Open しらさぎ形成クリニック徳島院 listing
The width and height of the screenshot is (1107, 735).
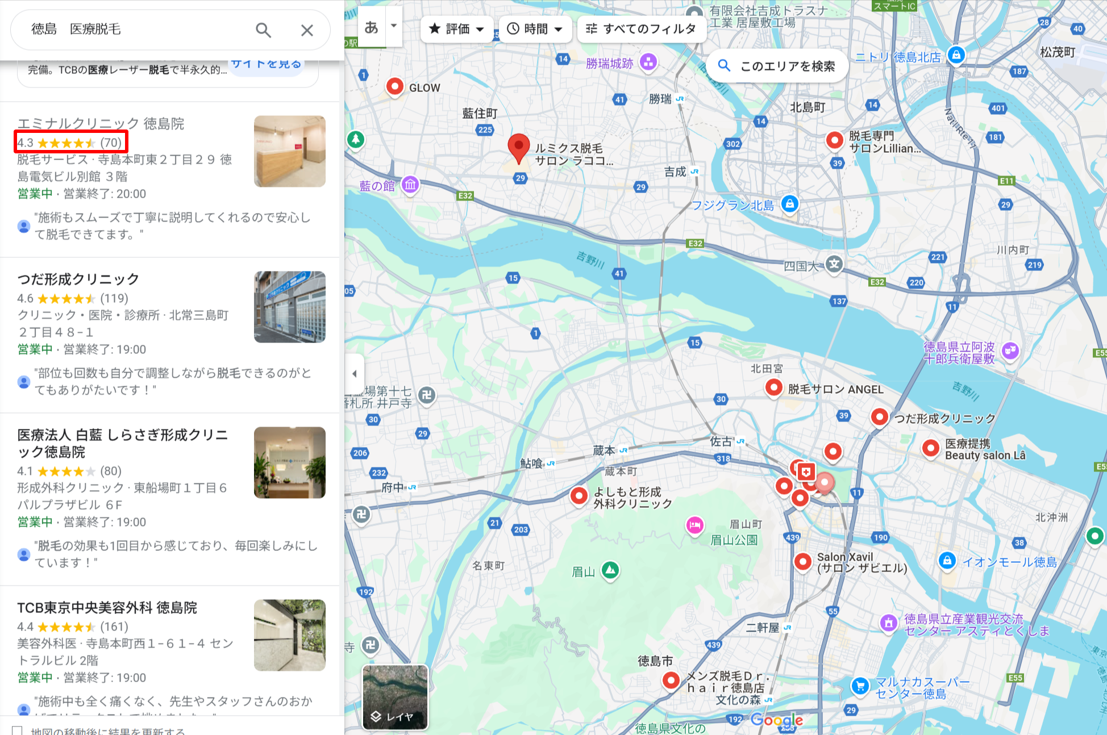(122, 443)
